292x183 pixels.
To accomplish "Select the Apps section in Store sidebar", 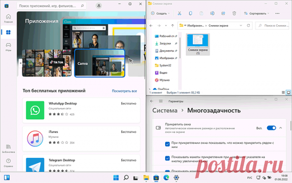I will 8,32.
